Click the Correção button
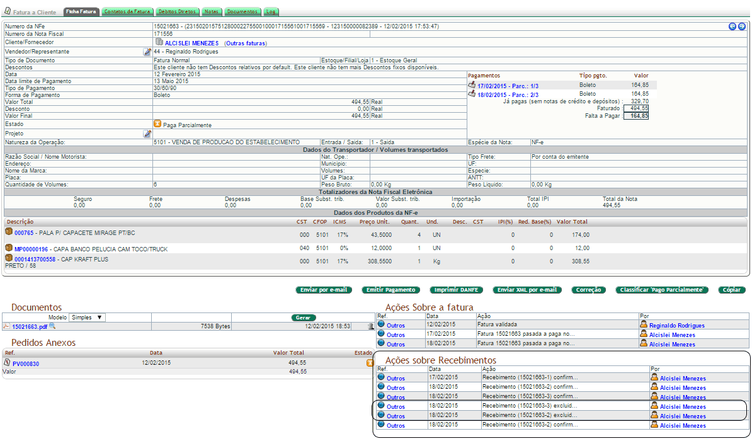Viewport: 752px width, 441px height. click(588, 290)
